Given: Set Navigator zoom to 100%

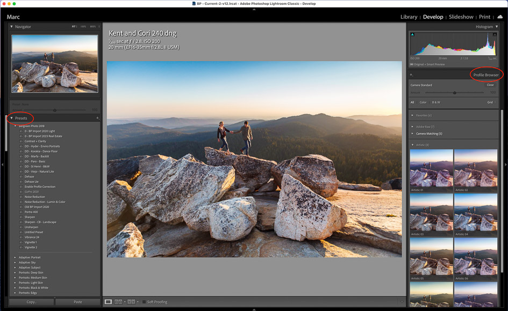Looking at the screenshot, I should coord(83,26).
